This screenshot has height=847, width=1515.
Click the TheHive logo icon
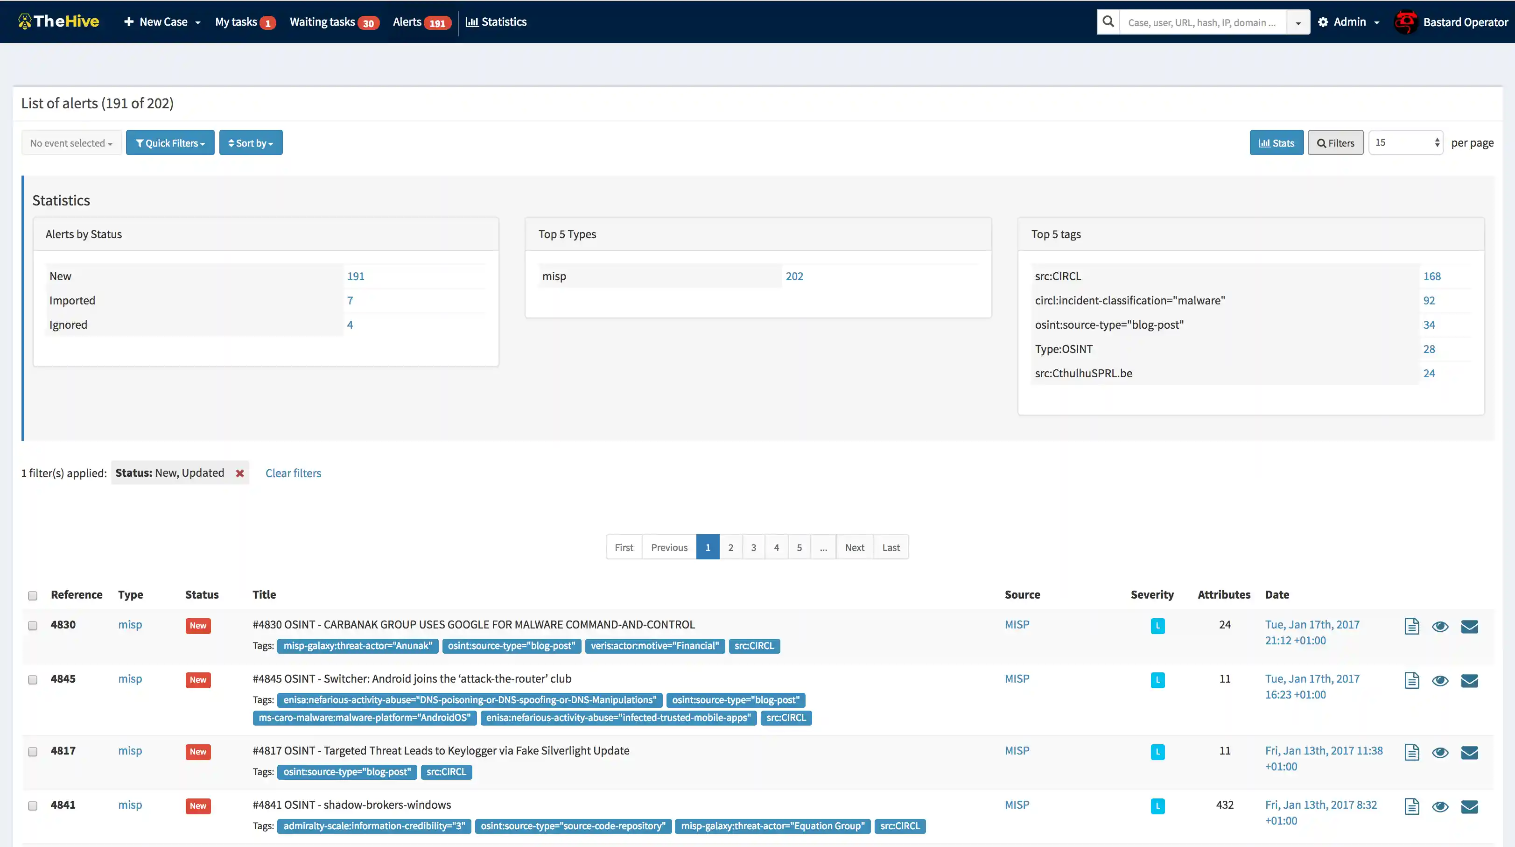pyautogui.click(x=24, y=22)
